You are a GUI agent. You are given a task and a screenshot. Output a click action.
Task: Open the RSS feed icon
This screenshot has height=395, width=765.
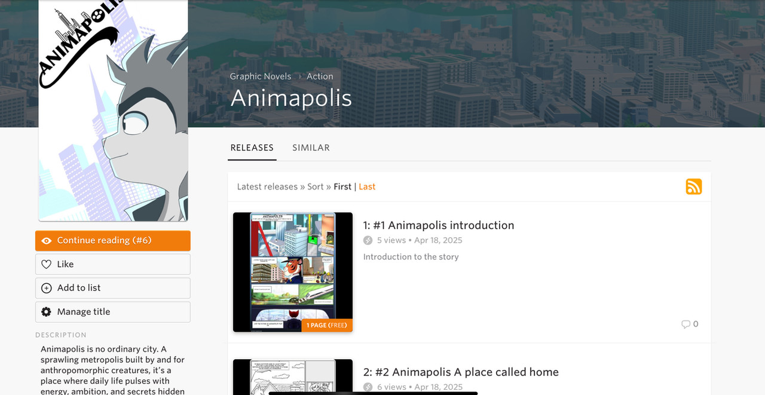coord(694,186)
